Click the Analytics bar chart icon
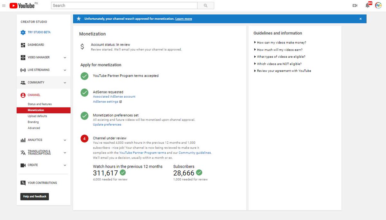Screen dimensions: 386x220 point(23,140)
